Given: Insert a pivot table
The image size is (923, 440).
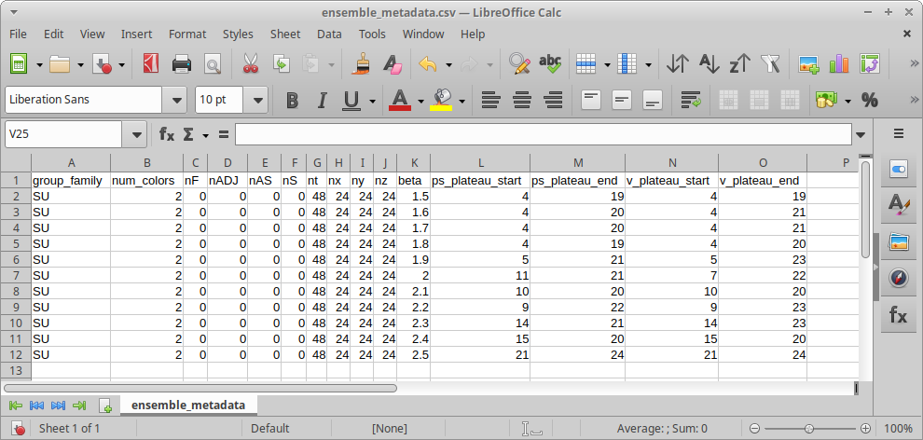Looking at the screenshot, I should [870, 63].
